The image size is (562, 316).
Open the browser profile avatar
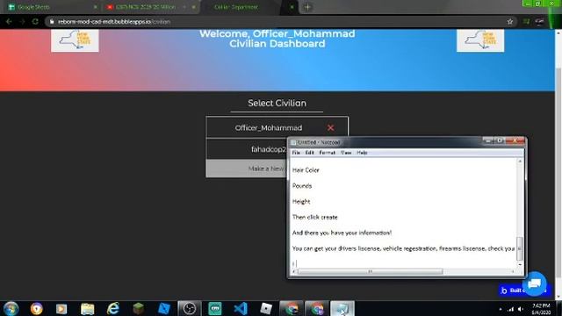tap(539, 21)
